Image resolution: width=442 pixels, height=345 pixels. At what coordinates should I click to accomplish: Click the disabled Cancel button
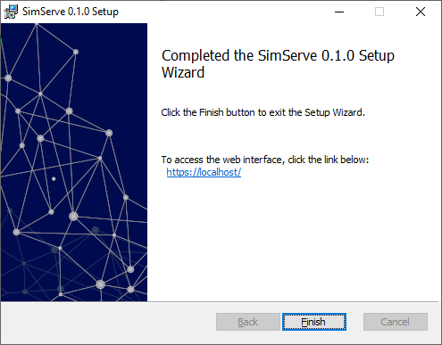[396, 322]
